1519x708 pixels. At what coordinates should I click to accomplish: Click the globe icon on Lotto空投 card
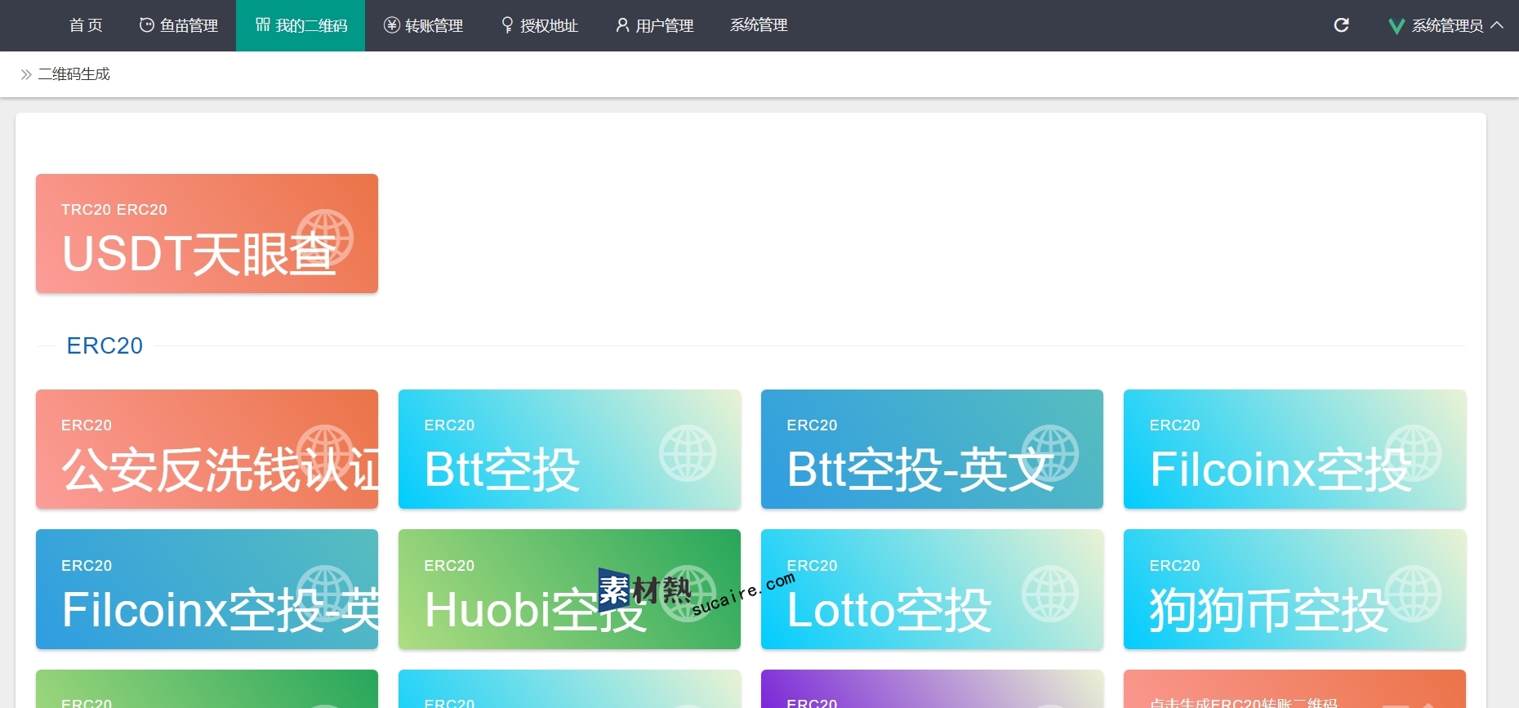(1050, 594)
